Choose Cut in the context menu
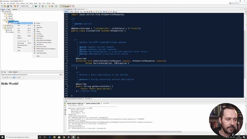This screenshot has width=247, height=139. point(23,29)
